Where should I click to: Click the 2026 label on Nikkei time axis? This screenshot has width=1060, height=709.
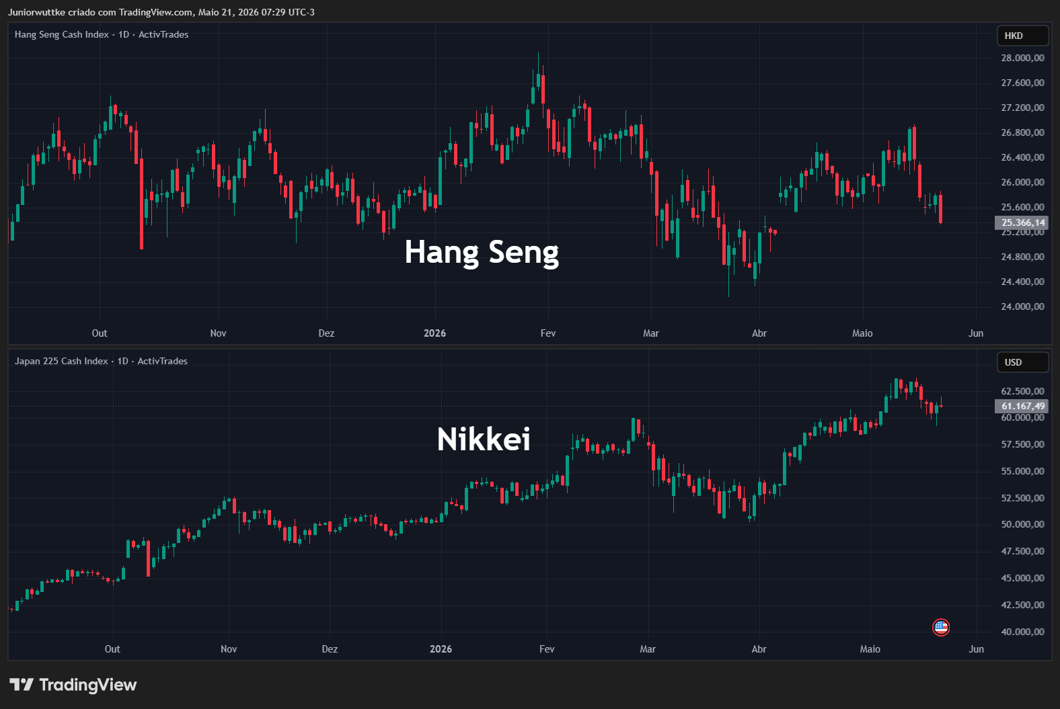pos(441,649)
